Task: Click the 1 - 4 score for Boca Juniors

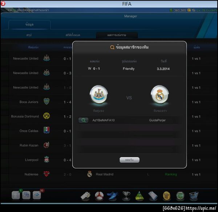Action: tap(68, 102)
